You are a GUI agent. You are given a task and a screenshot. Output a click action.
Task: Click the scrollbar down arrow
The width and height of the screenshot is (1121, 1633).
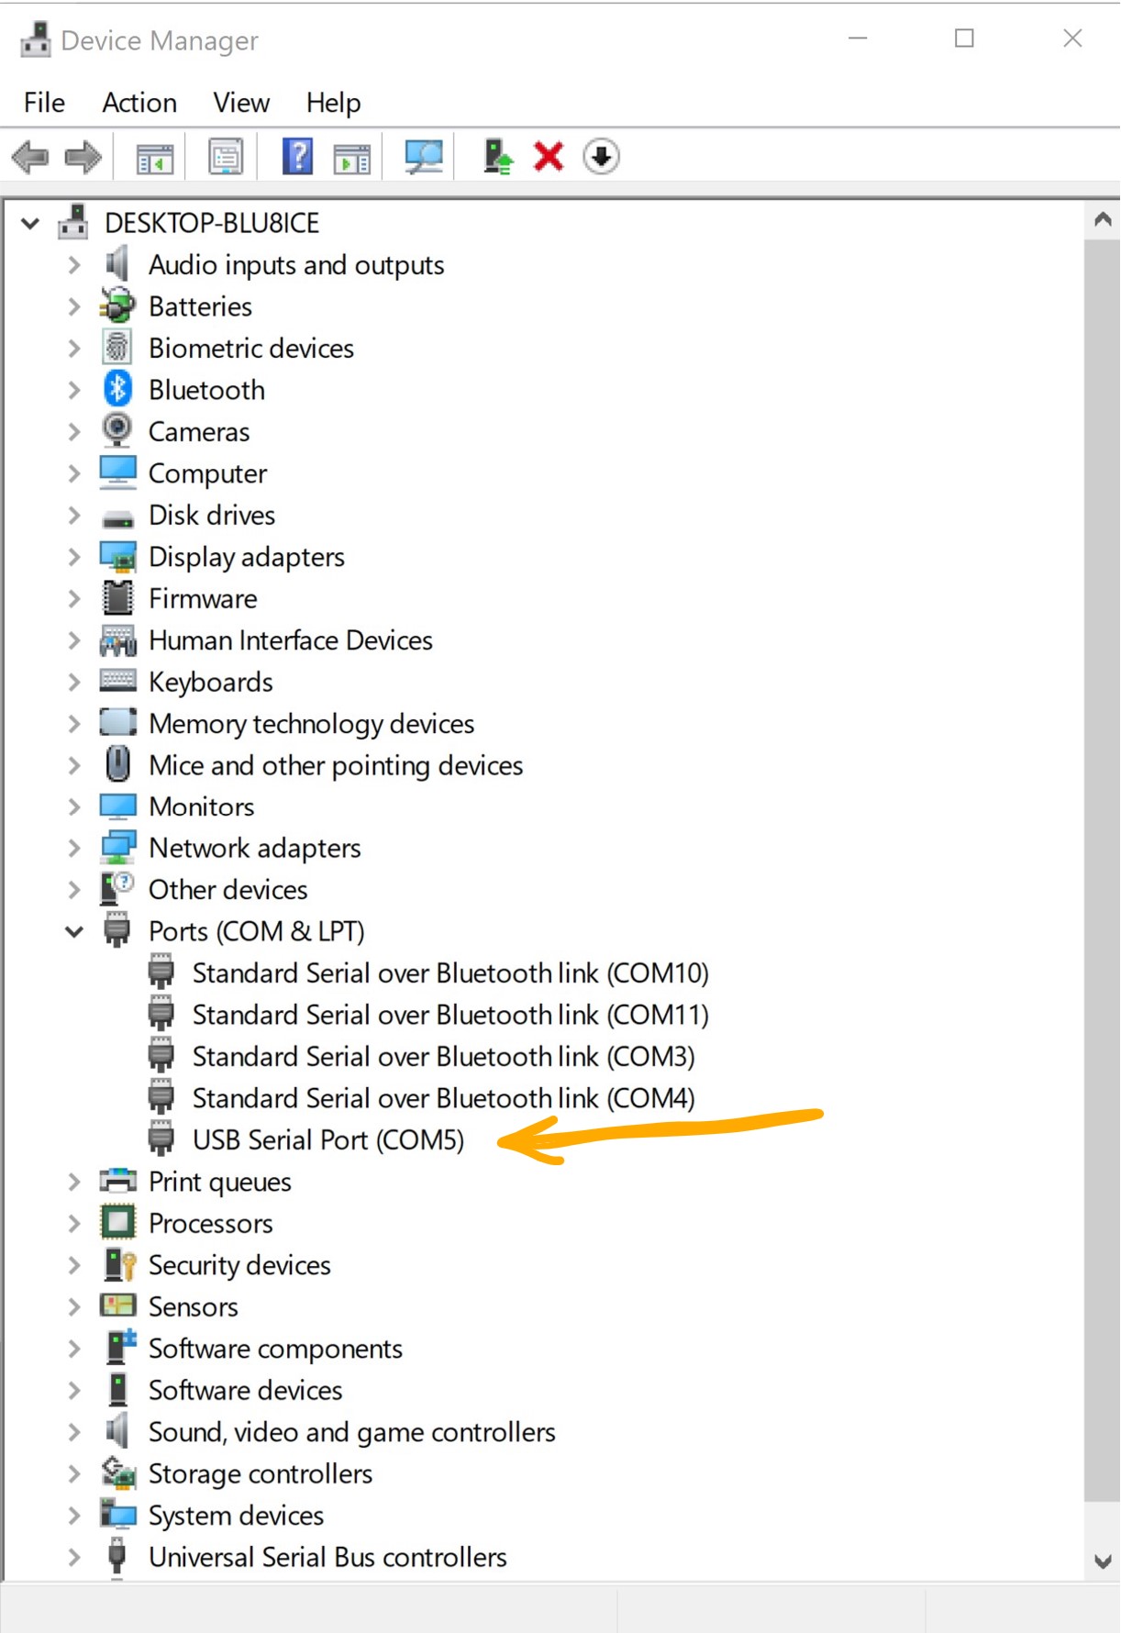point(1103,1561)
